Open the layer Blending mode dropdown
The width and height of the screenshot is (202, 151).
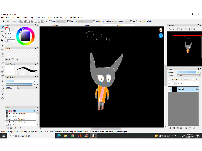(189, 76)
